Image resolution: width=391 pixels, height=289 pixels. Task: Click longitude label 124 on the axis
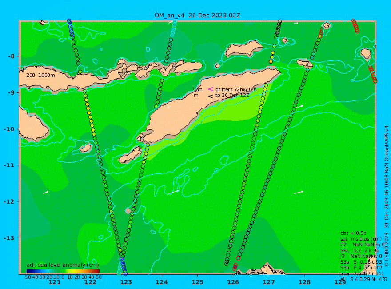pos(162,282)
